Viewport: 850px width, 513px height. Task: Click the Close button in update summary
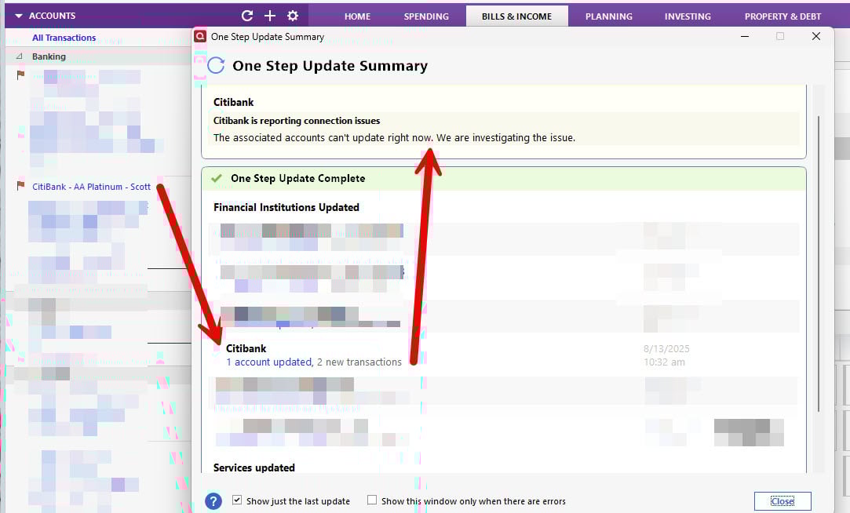783,501
